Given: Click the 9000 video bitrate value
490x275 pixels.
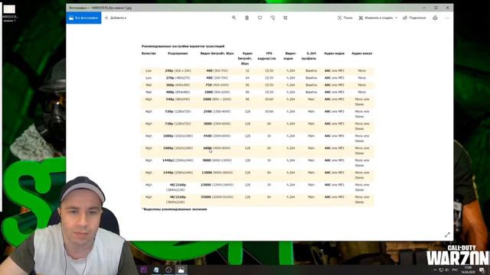Looking at the screenshot, I should click(207, 160).
